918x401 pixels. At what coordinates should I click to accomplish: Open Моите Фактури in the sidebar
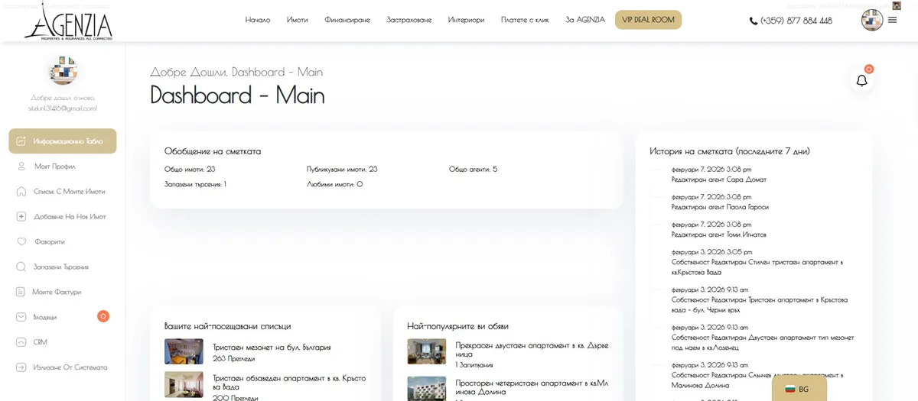point(56,292)
